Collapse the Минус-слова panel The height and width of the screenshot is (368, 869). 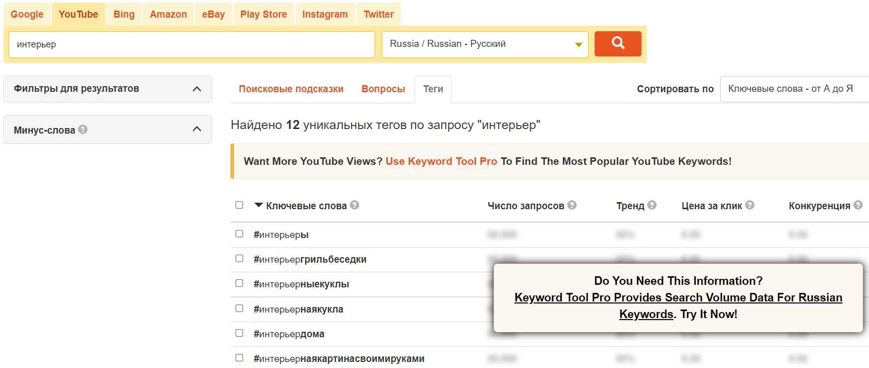[197, 130]
